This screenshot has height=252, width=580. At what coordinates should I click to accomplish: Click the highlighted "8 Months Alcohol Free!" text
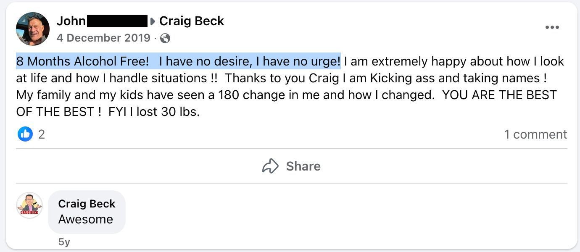[82, 61]
